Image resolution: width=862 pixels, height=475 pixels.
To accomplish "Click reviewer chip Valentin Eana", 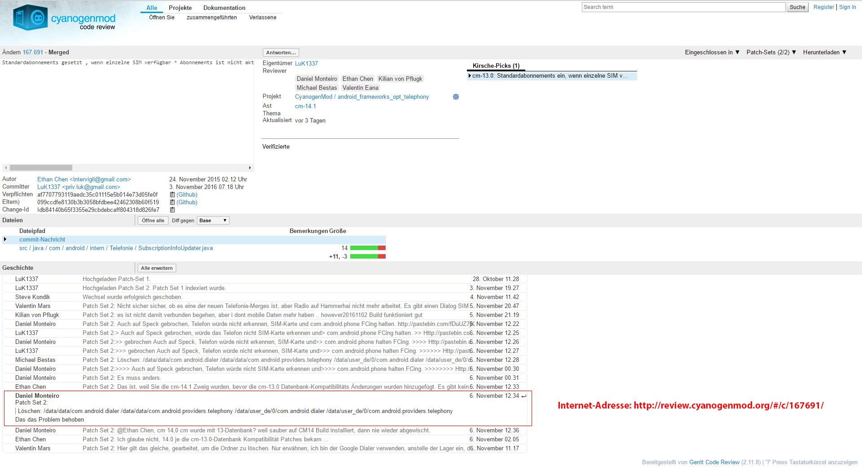I will [x=361, y=88].
